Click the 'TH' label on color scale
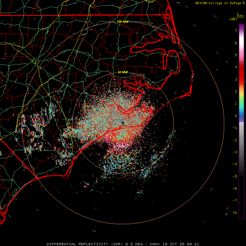 click(x=235, y=213)
